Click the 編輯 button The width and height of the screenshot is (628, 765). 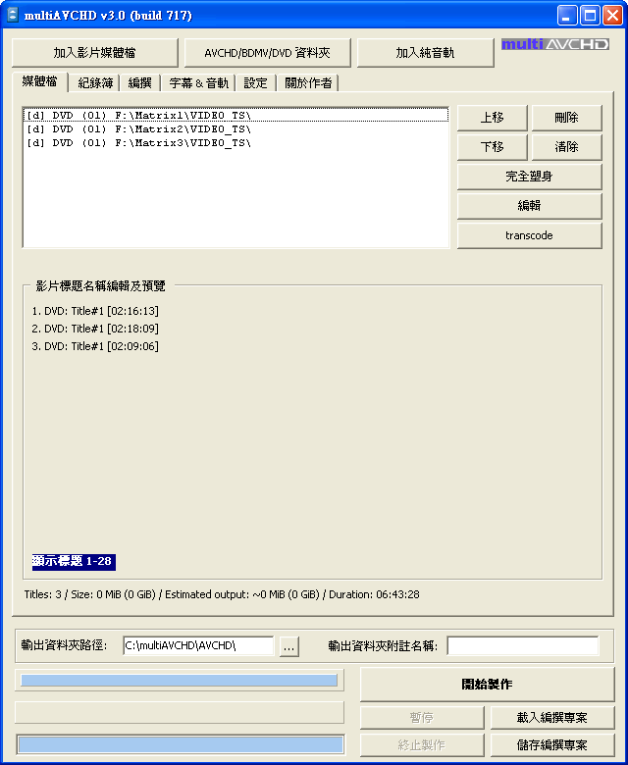tap(530, 206)
